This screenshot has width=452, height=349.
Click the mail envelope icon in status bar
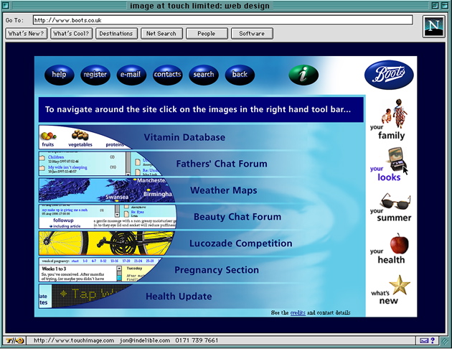pyautogui.click(x=424, y=340)
